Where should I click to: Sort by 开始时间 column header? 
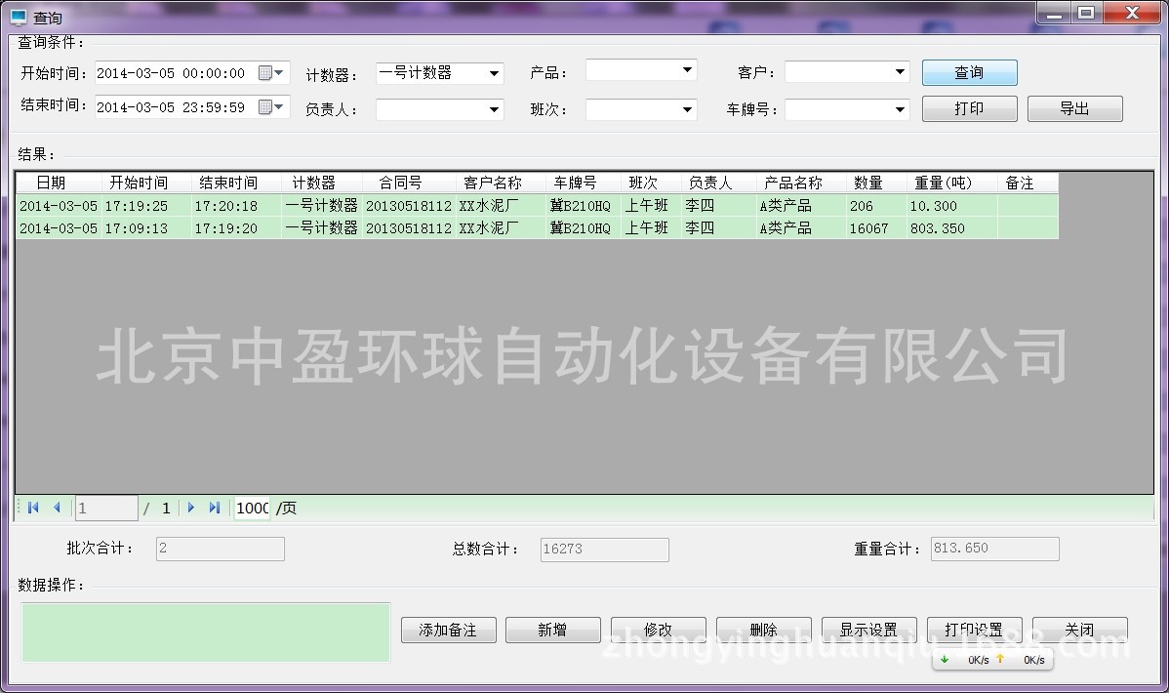point(146,183)
